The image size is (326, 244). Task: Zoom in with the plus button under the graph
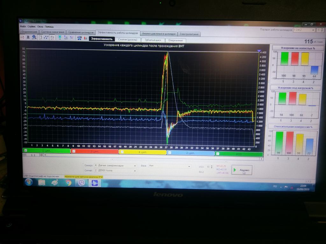pos(41,155)
